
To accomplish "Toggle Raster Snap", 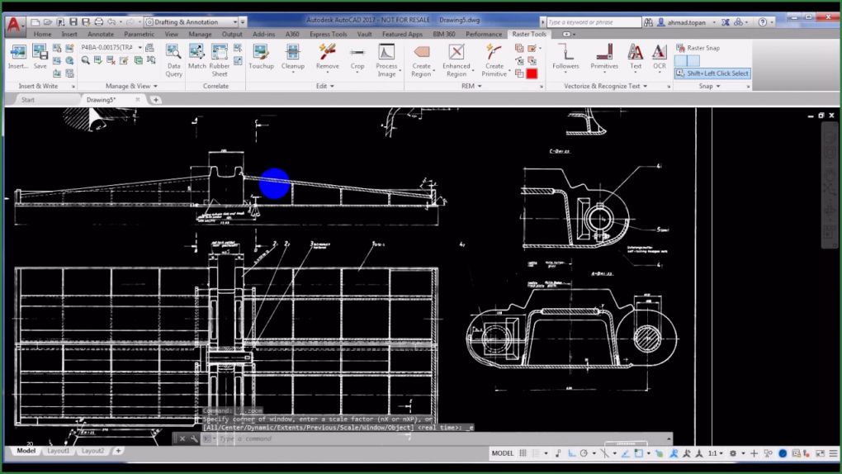I will 698,48.
